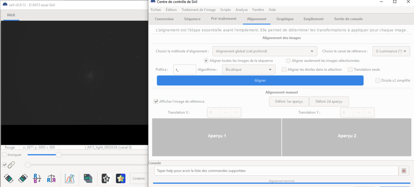Screen dimensions: 414x187
Task: Click the Siril logo in the image window title bar
Action: click(5, 5)
